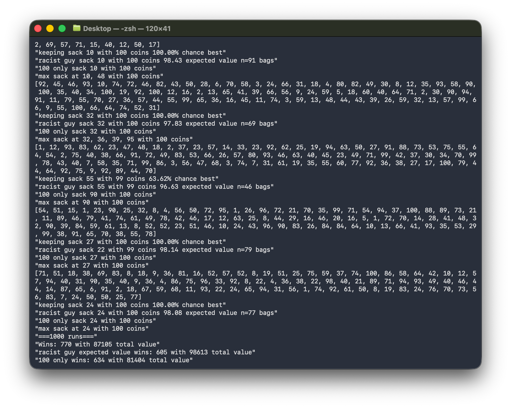Click the array line starting "[71, 51, 18, 38"
The width and height of the screenshot is (511, 408).
pyautogui.click(x=255, y=273)
